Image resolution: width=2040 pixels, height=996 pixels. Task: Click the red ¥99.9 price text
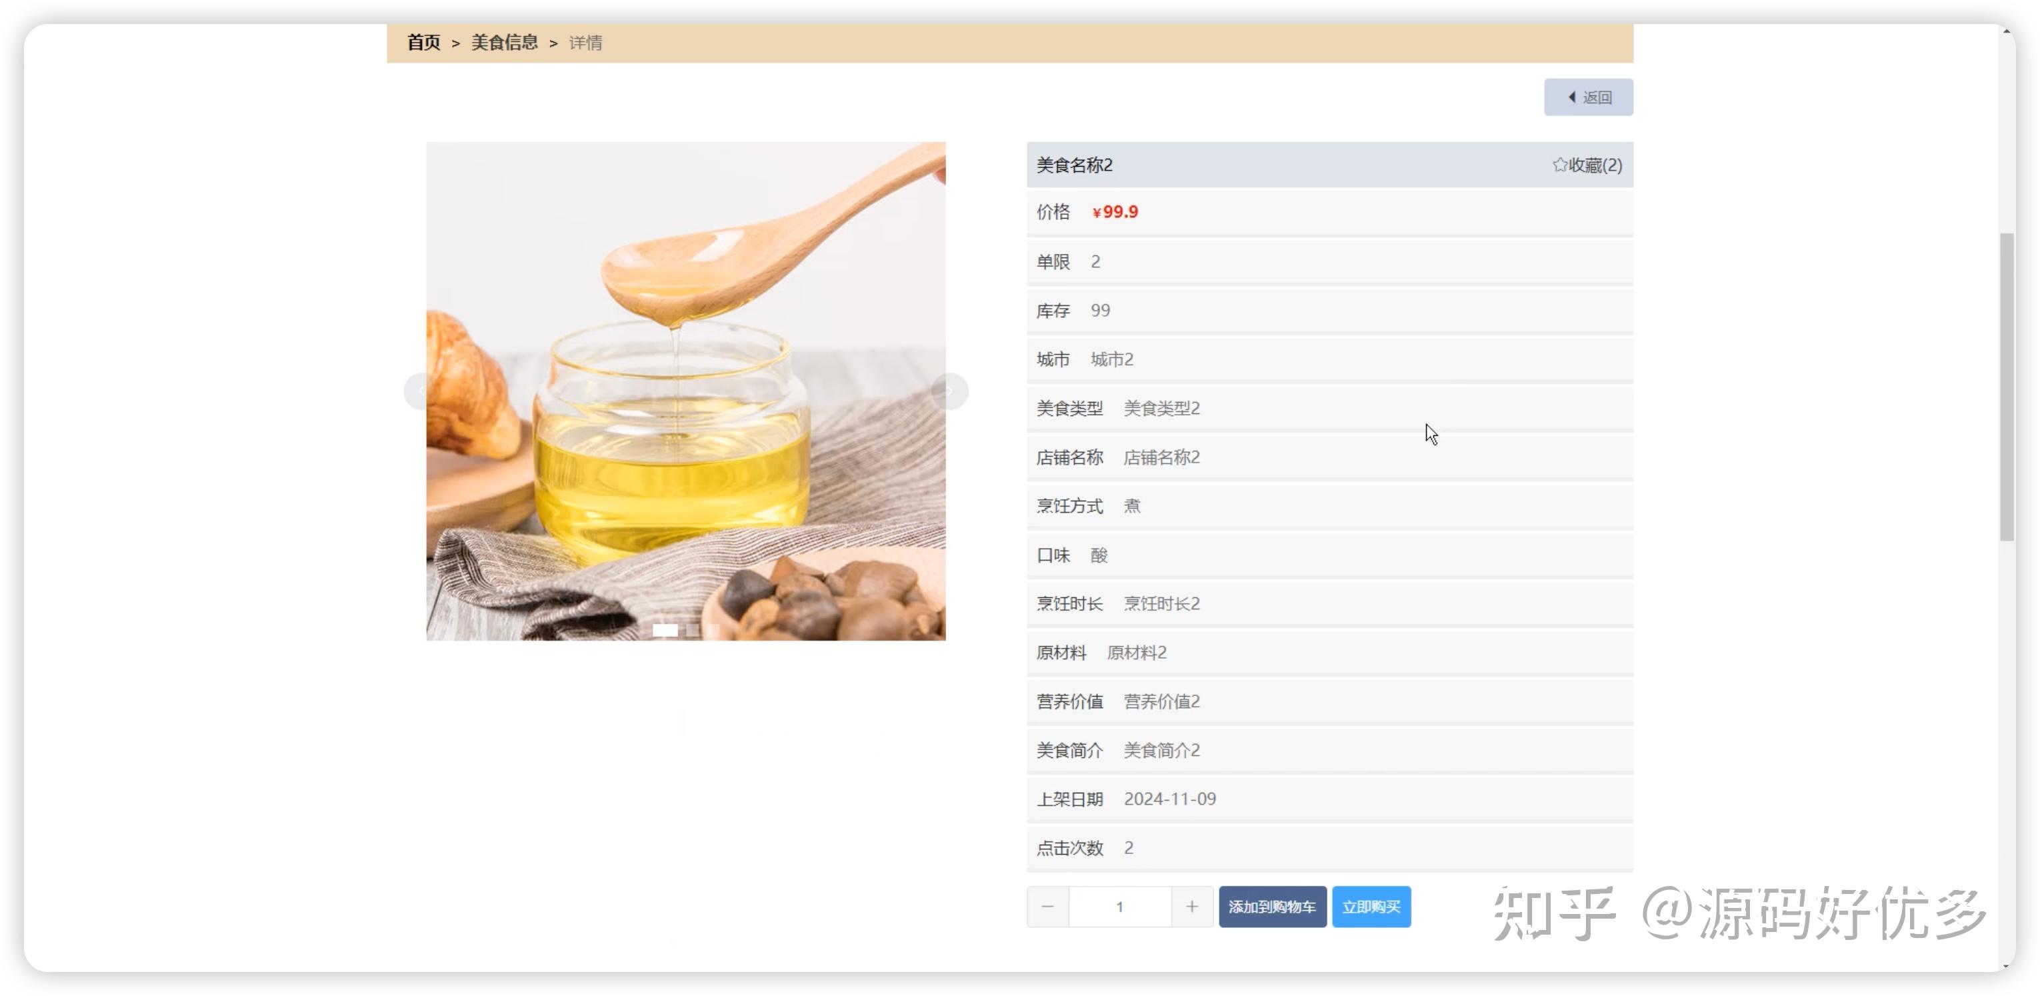1116,211
